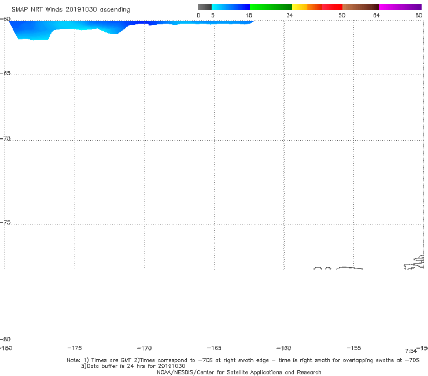Click the swath time label '7:54'

(x=411, y=351)
